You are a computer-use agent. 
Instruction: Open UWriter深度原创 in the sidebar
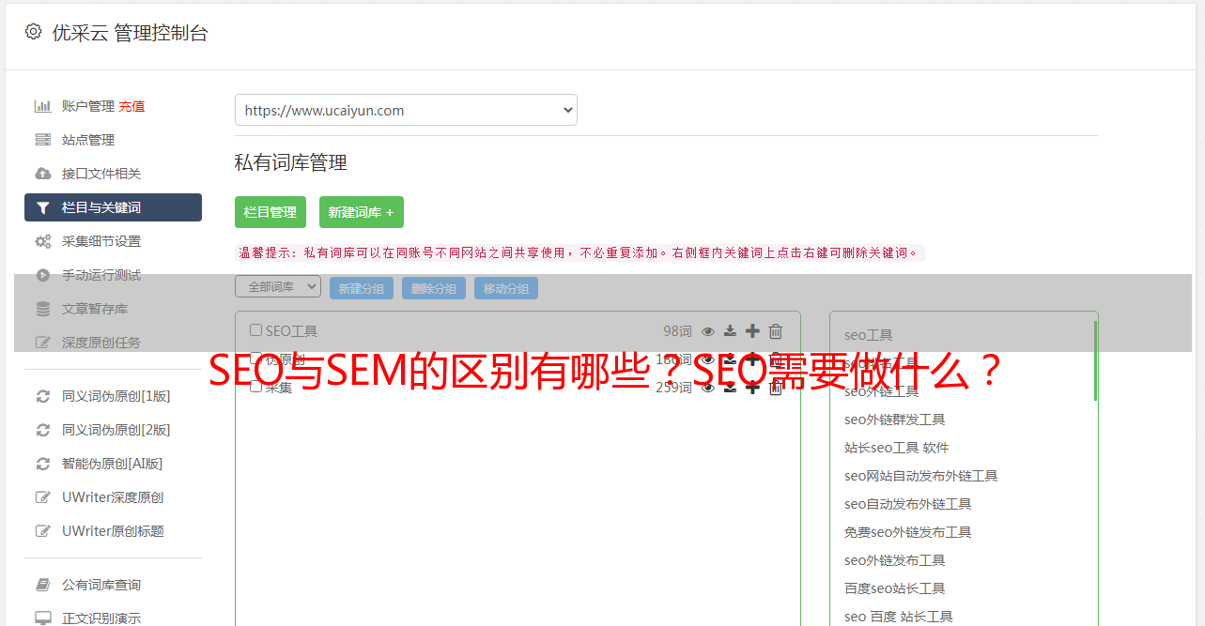(113, 497)
